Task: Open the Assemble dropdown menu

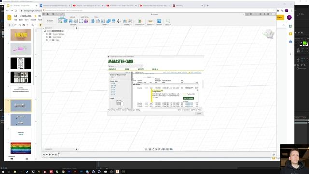Action: pyautogui.click(x=127, y=25)
